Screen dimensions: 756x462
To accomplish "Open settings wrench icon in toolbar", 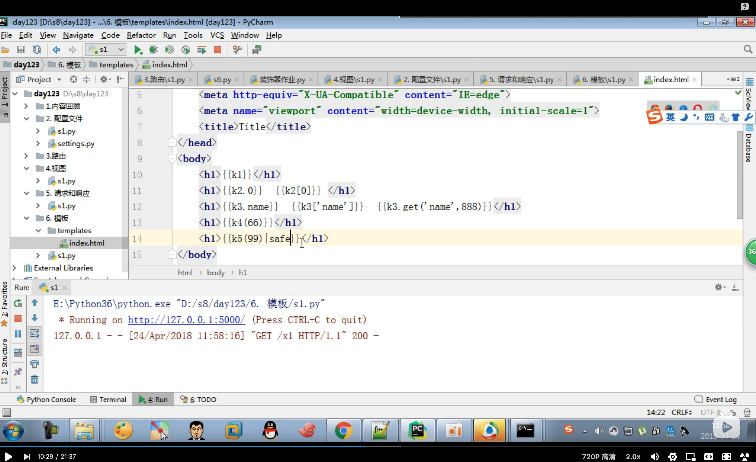I will pos(237,50).
